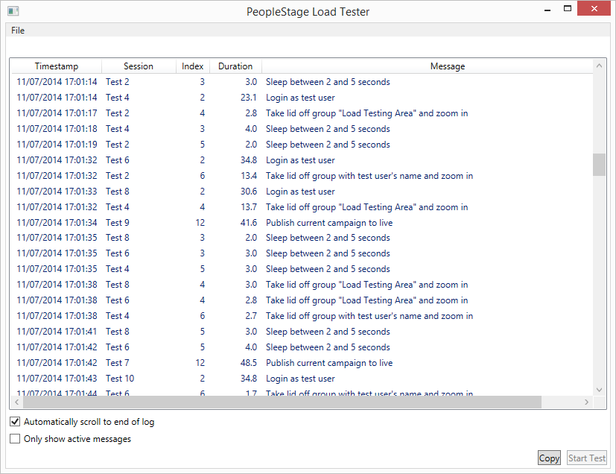Sort by Session column header
Screen dimensions: 616x474
point(139,66)
